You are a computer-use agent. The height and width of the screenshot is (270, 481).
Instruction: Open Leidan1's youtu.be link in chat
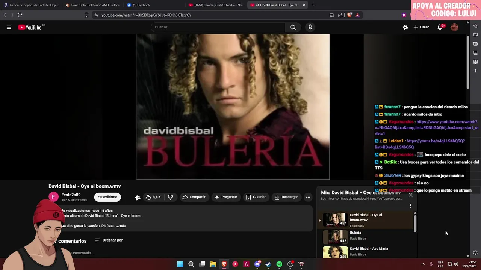pyautogui.click(x=420, y=144)
